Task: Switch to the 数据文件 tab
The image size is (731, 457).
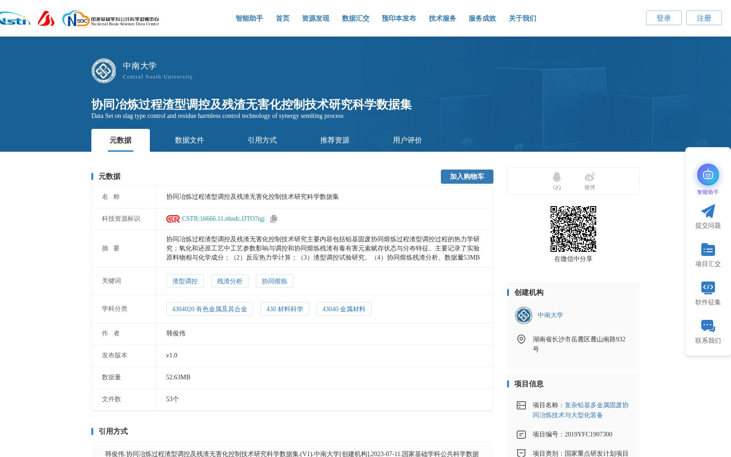Action: (x=190, y=140)
